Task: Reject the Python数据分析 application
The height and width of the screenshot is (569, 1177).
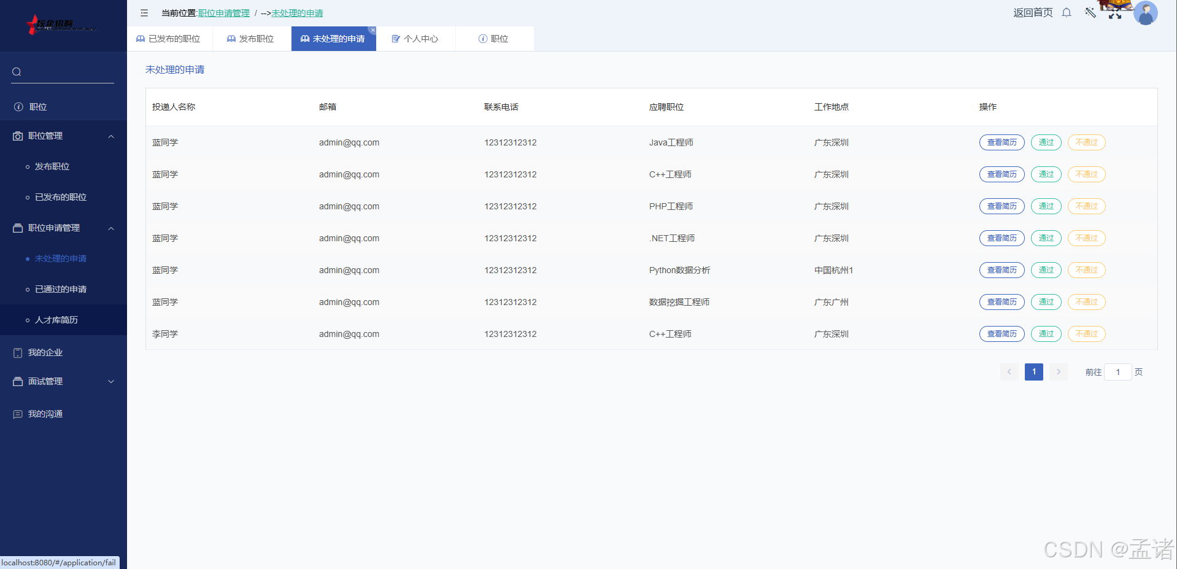Action: (1086, 270)
